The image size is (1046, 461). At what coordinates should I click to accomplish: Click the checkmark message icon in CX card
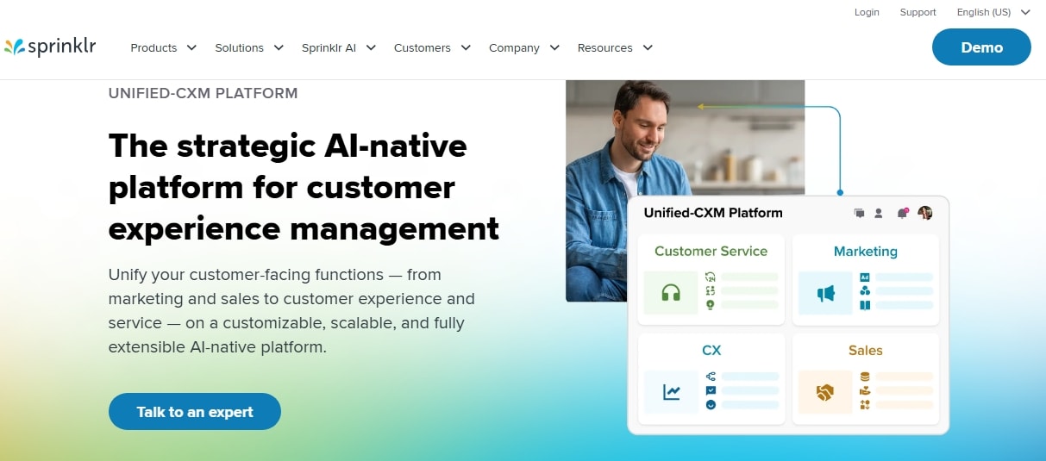(711, 390)
